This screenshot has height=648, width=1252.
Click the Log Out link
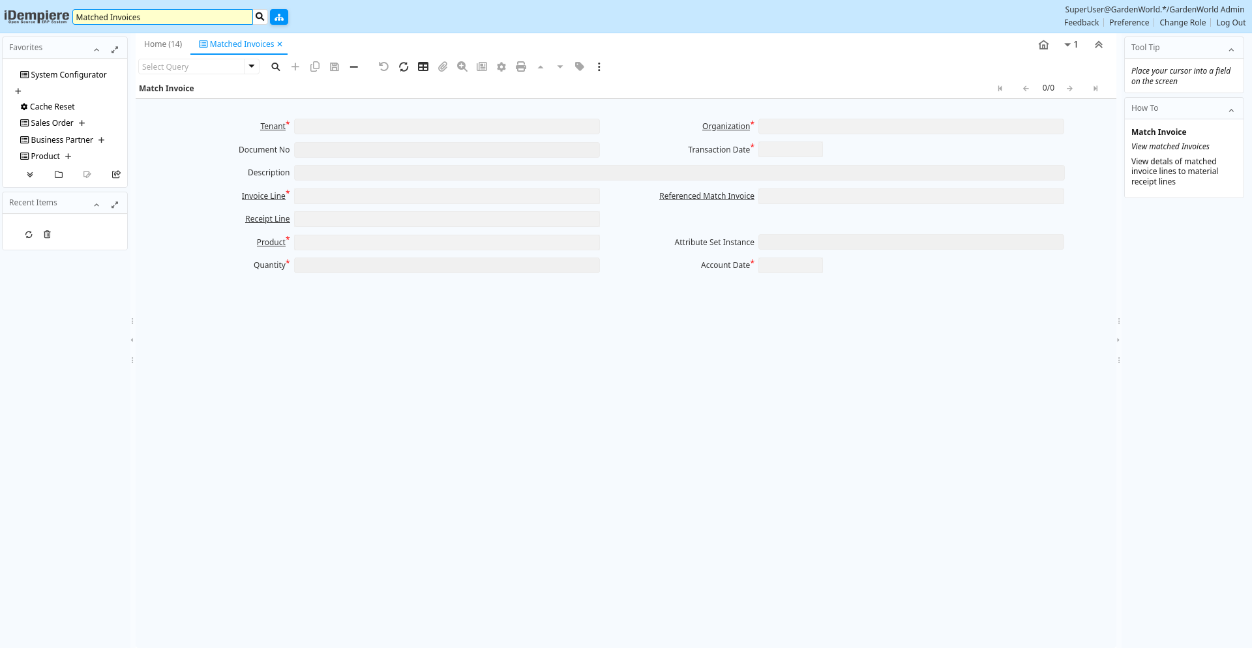click(1230, 23)
